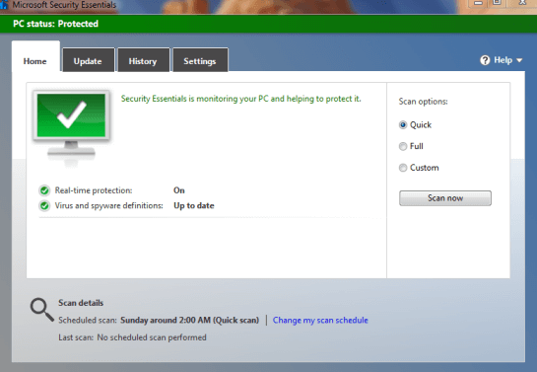Minimize the Security Essentials window

[x=479, y=3]
